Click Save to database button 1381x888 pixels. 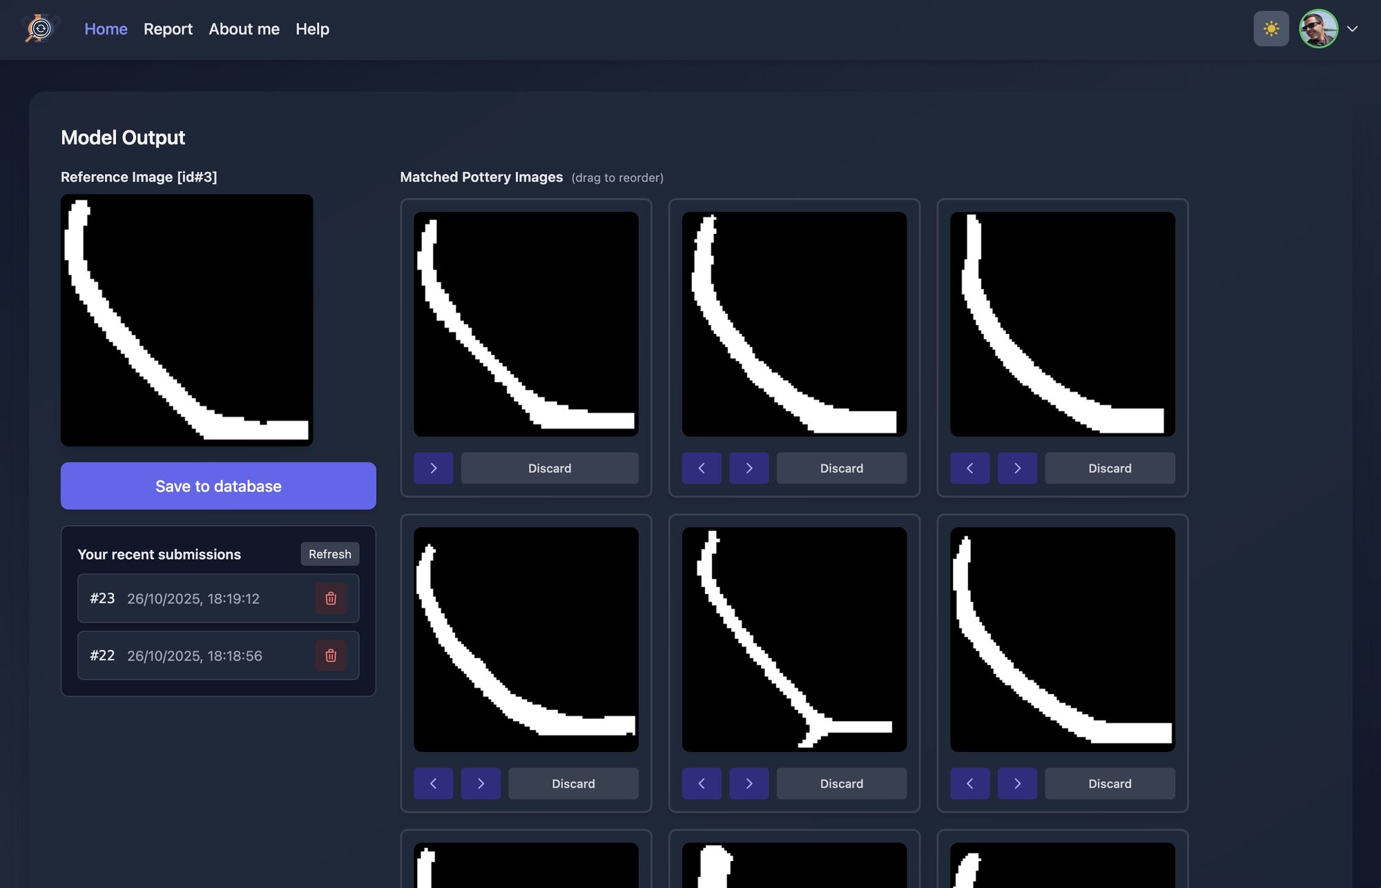point(218,486)
